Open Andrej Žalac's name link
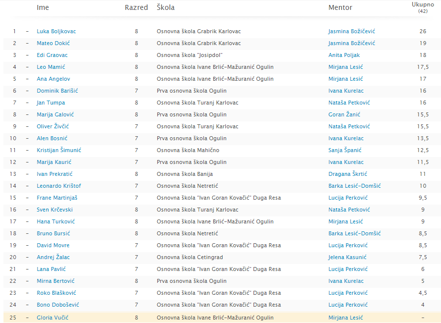Viewport: 441px width, 323px height. (x=53, y=257)
